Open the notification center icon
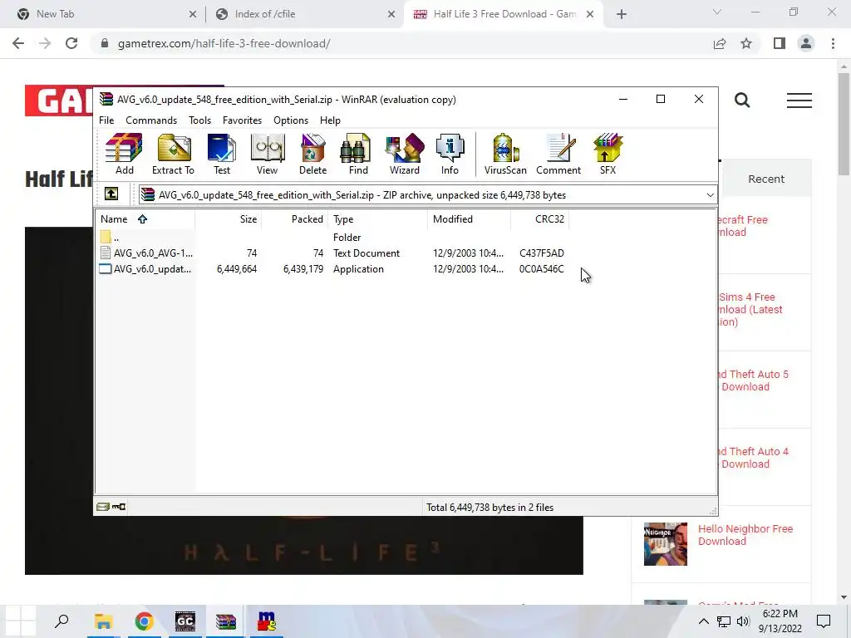 pyautogui.click(x=824, y=621)
